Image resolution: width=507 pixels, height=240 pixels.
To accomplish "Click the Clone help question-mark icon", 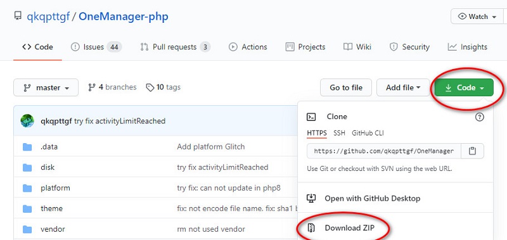I will [480, 117].
